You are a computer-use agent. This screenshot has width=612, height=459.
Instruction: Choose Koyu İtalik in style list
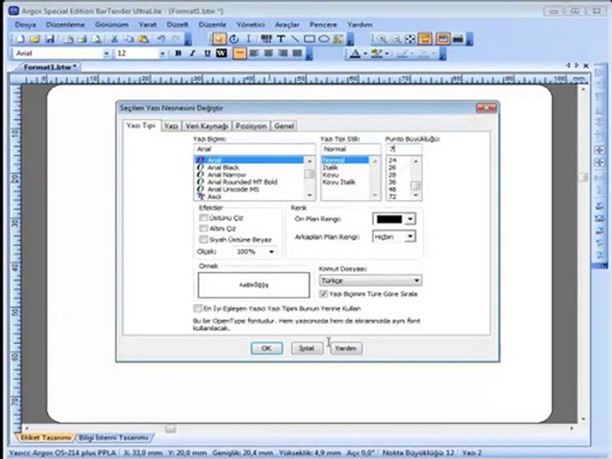point(339,182)
